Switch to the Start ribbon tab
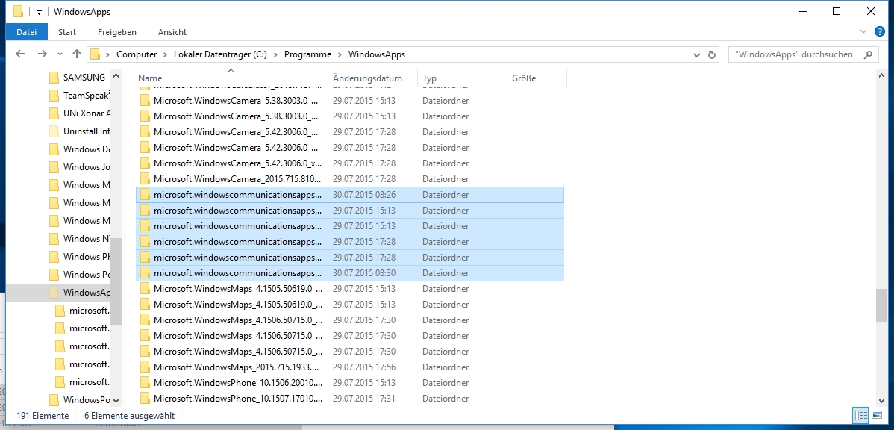This screenshot has width=894, height=430. click(67, 32)
